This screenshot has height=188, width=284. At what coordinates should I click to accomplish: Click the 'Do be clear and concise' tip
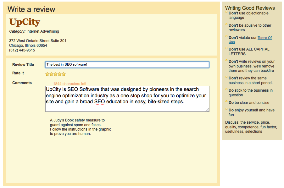point(249,103)
